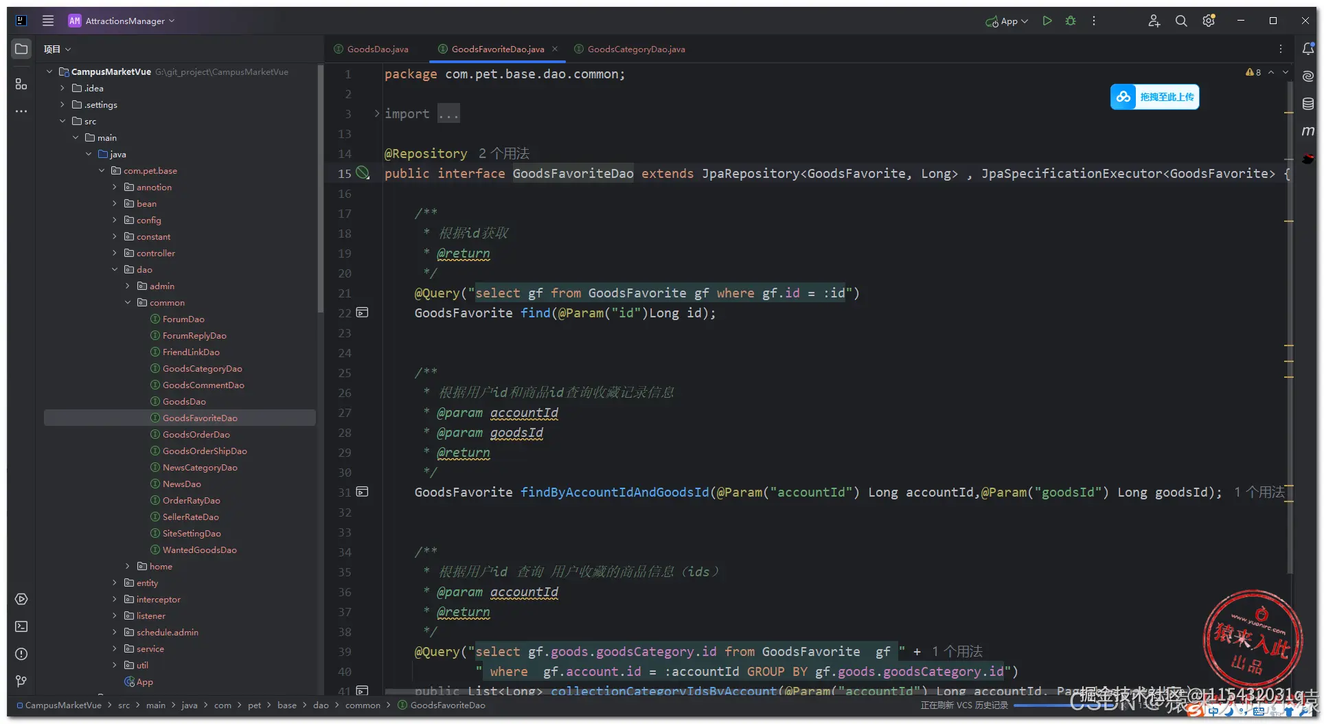The image size is (1324, 724).
Task: Open the Structure tool window
Action: 21,84
